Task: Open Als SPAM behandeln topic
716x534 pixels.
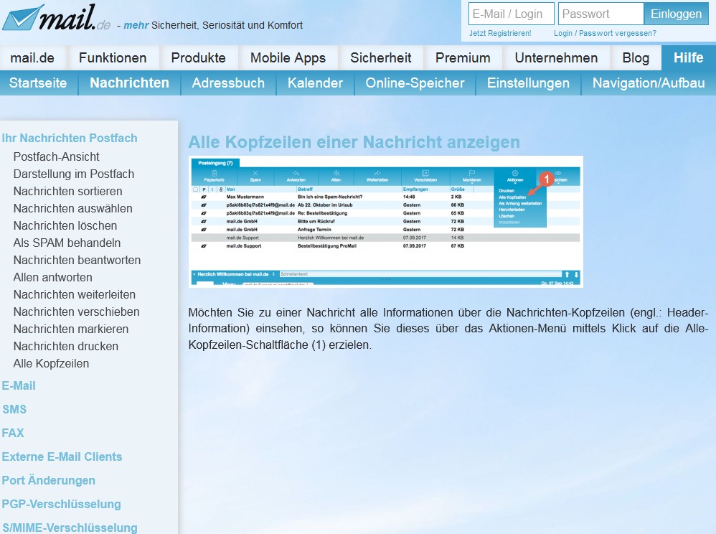Action: 67,243
